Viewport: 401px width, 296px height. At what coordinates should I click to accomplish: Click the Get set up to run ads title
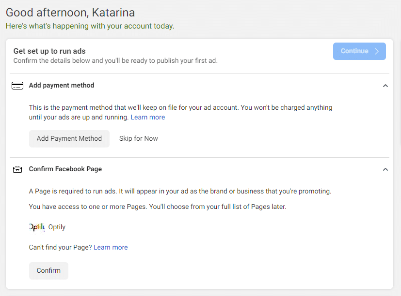49,51
